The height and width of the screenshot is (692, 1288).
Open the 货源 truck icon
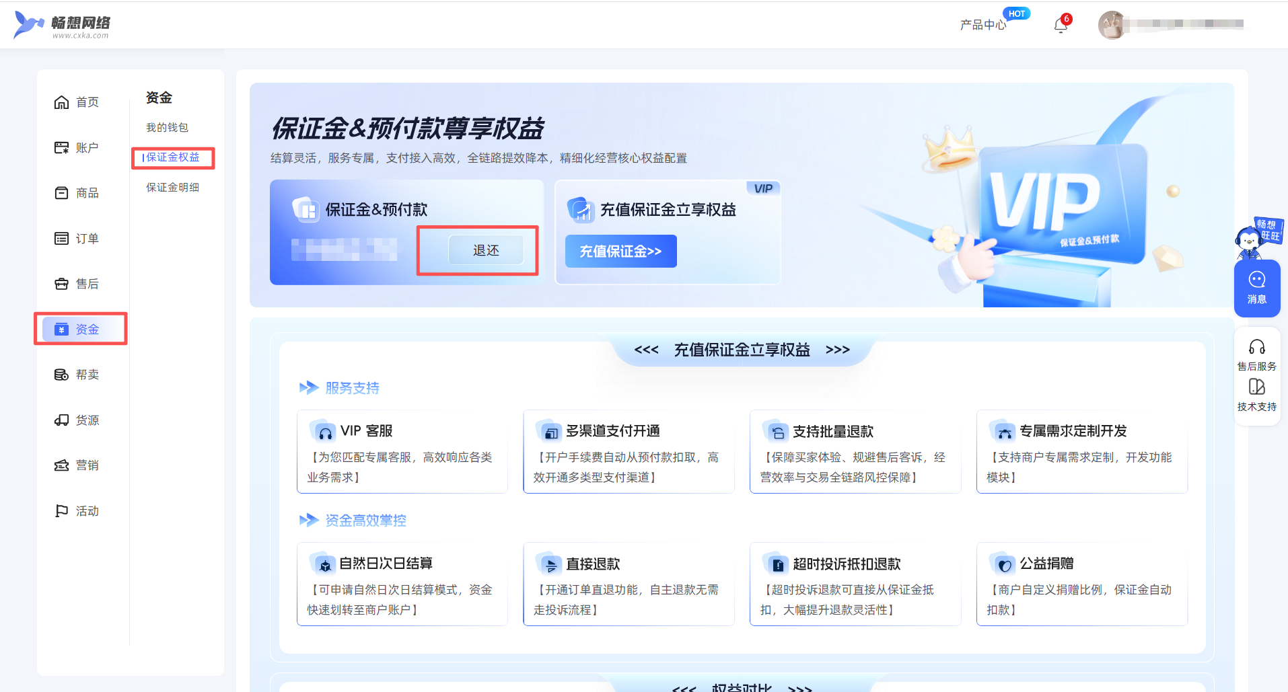61,420
